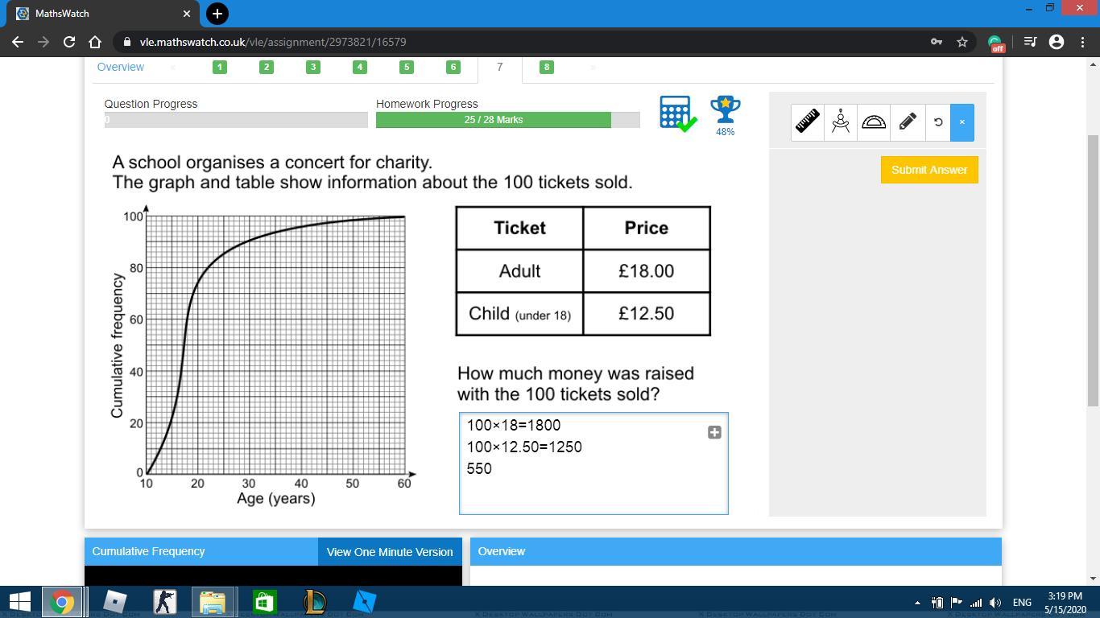Viewport: 1100px width, 618px height.
Task: Click the volume icon in system tray
Action: (995, 602)
